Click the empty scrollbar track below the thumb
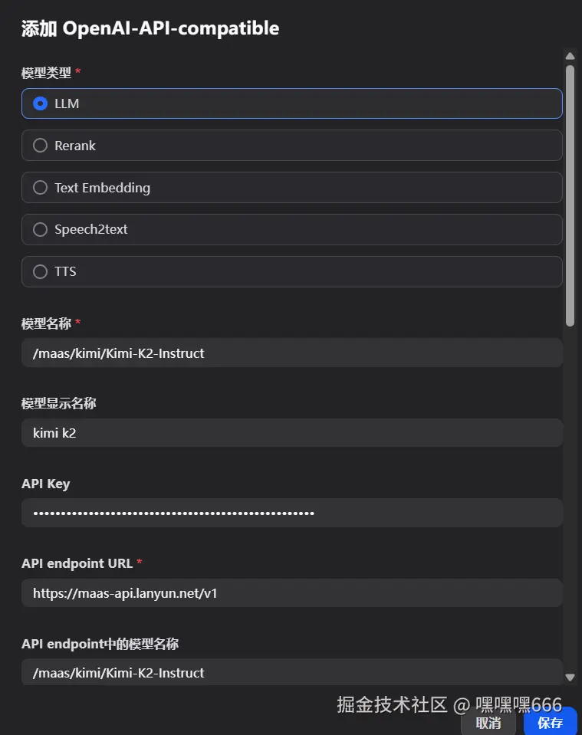Viewport: 582px width, 735px height. [x=570, y=499]
